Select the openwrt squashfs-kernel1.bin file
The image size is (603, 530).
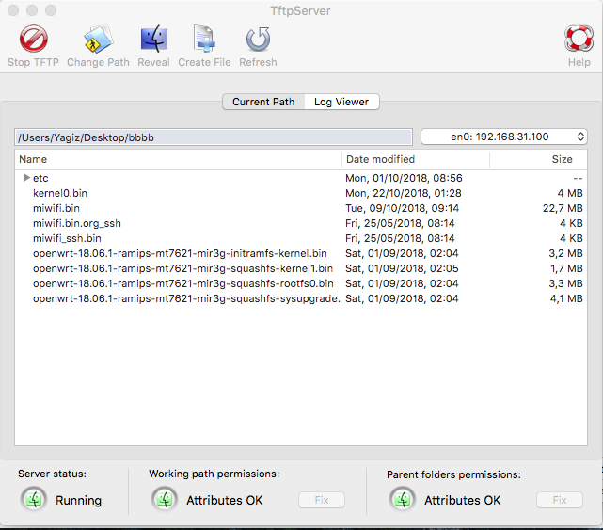301,268
